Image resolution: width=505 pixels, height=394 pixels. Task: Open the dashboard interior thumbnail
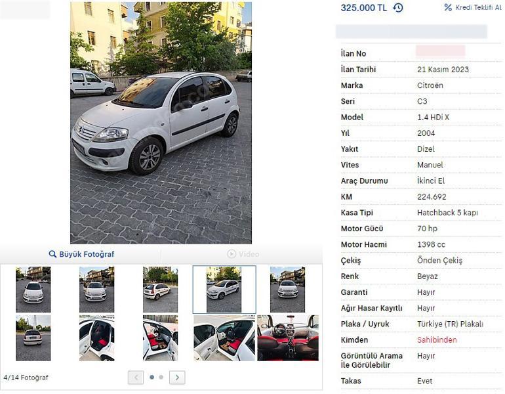click(288, 338)
